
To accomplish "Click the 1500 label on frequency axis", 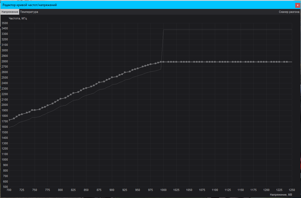I will point(5,132).
